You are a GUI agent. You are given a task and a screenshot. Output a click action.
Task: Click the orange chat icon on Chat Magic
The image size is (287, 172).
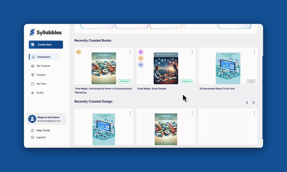[x=79, y=52]
